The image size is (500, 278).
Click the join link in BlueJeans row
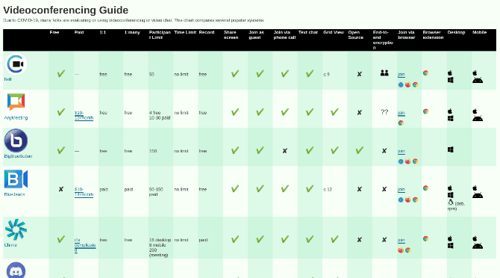pos(401,190)
